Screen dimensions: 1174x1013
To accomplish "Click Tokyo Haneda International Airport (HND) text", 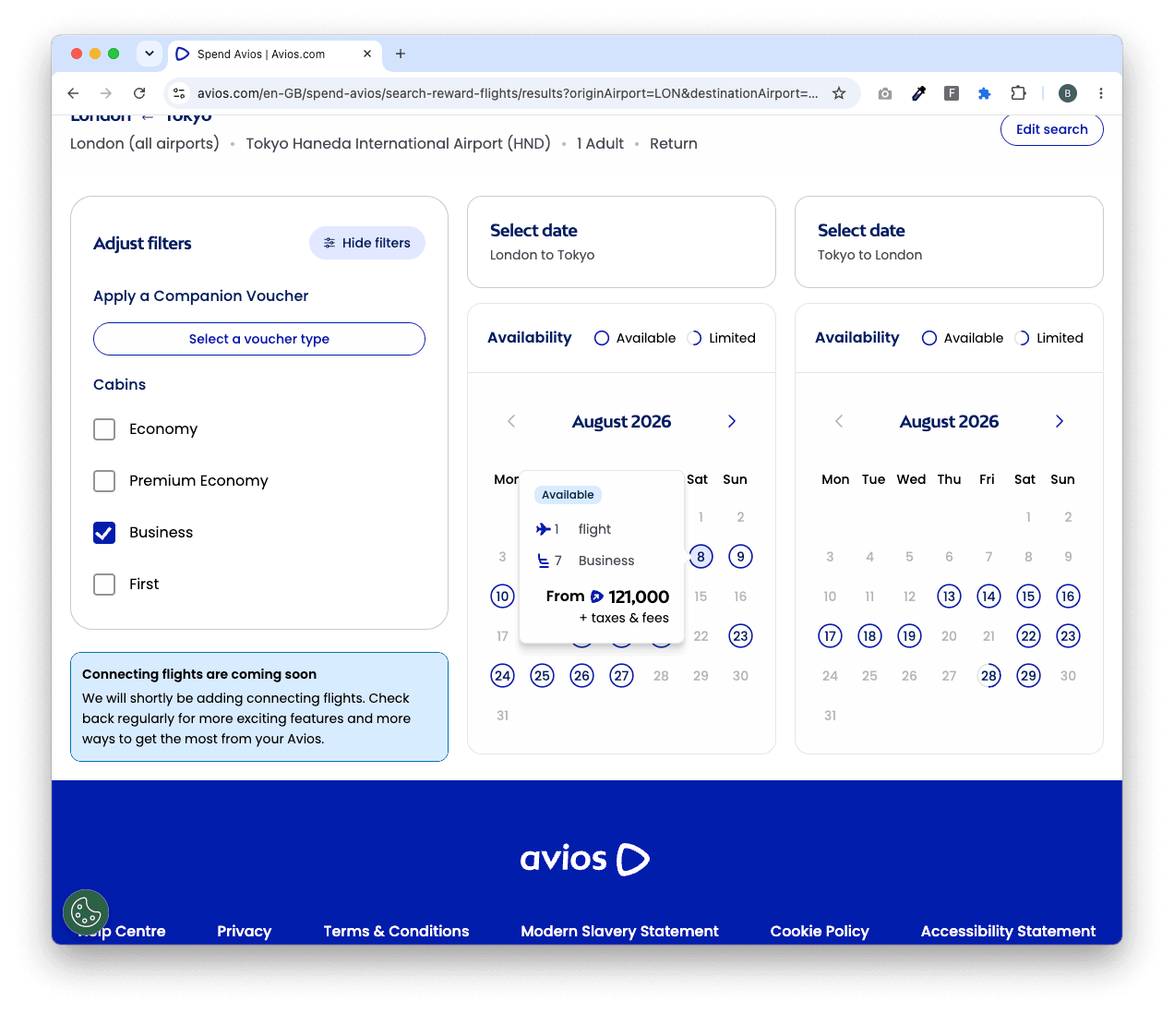I will 398,143.
